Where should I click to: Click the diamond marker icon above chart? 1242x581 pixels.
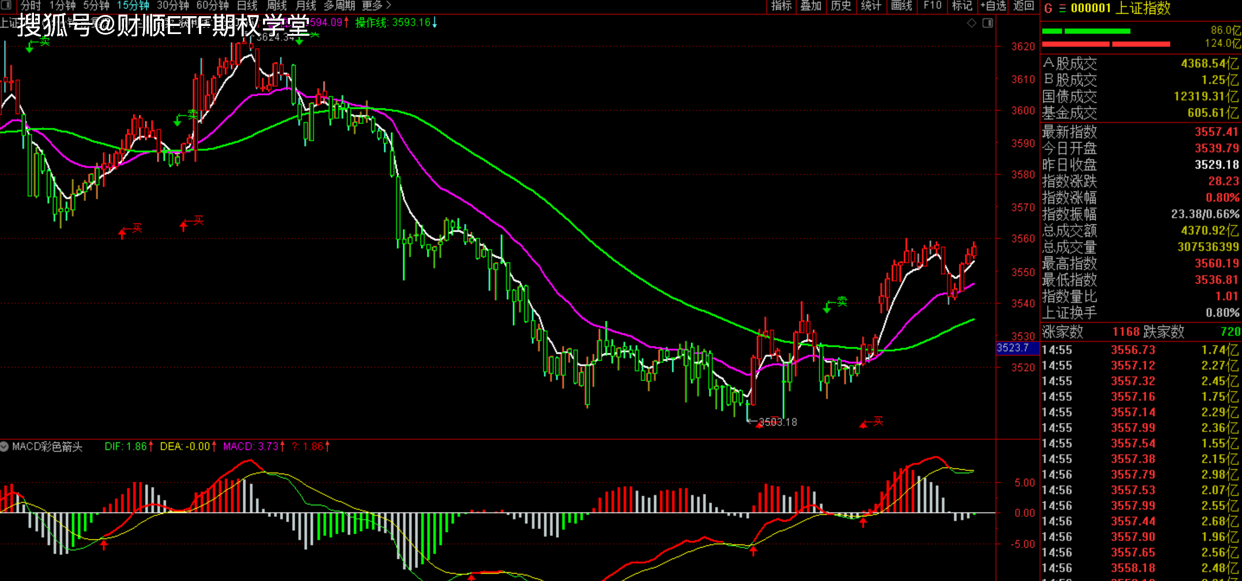972,23
